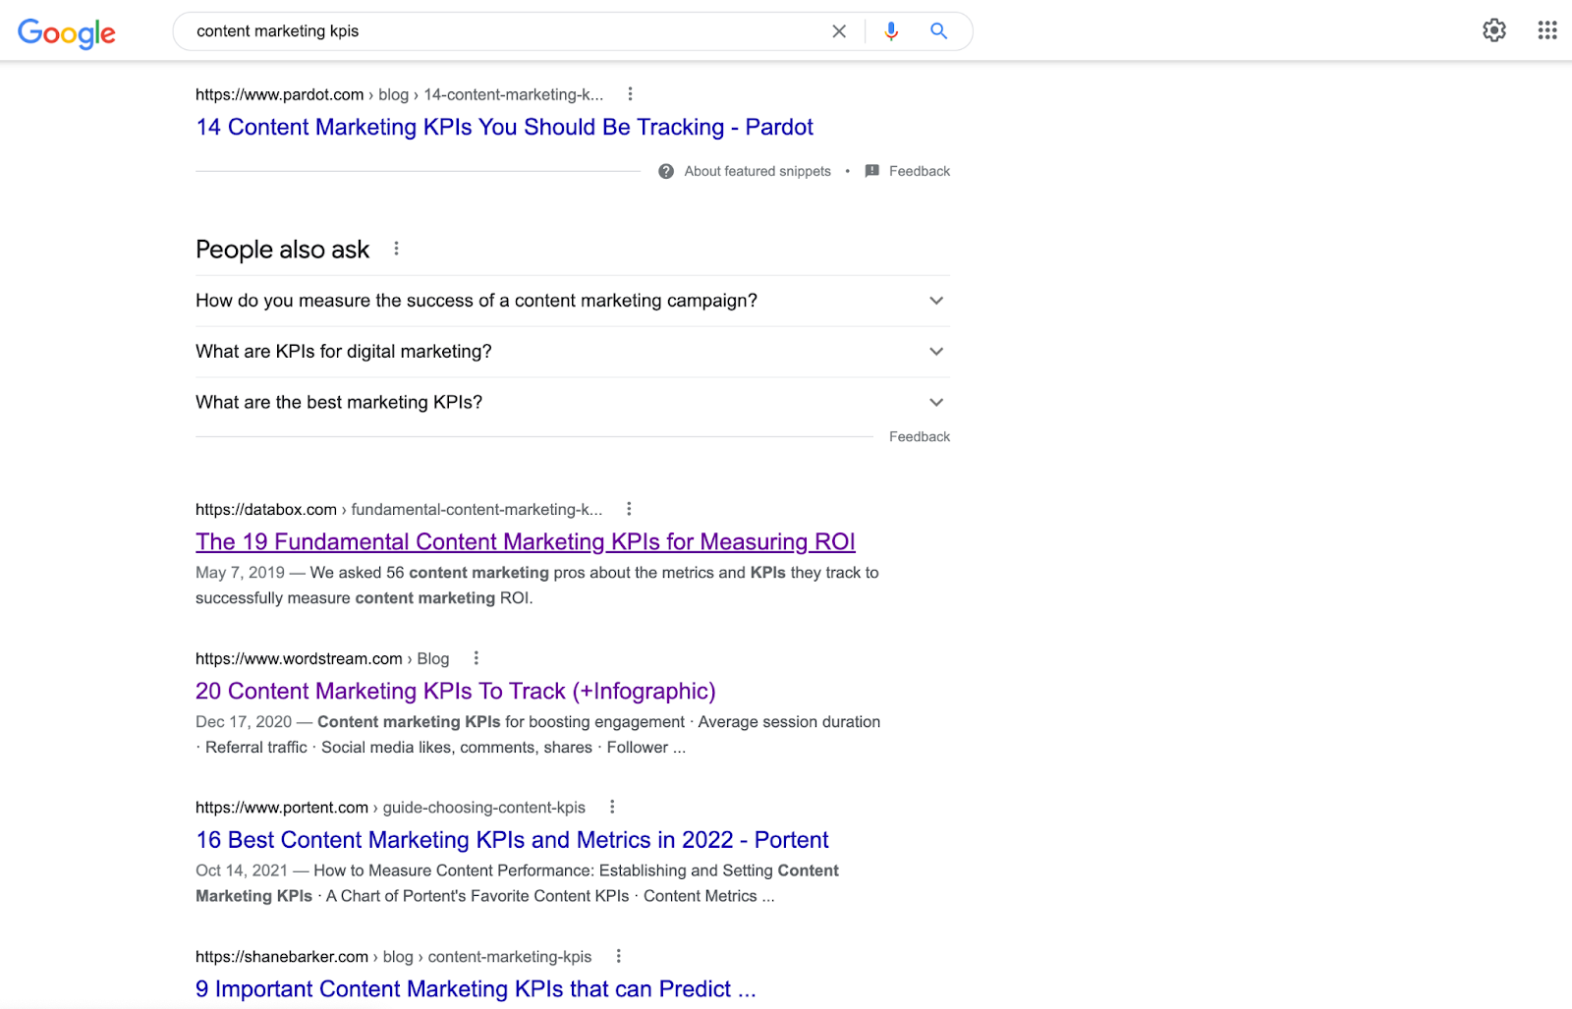The width and height of the screenshot is (1572, 1009).
Task: Click the 'People also ask' heading
Action: [x=282, y=250]
